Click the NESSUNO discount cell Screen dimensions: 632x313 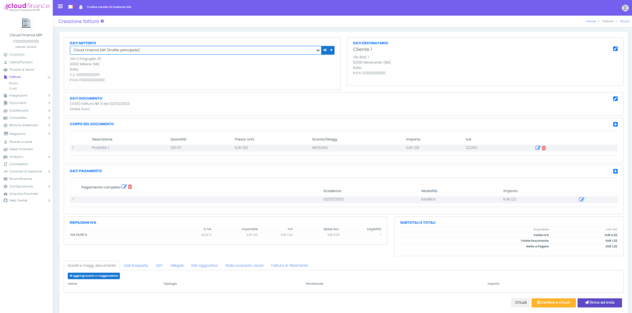320,148
